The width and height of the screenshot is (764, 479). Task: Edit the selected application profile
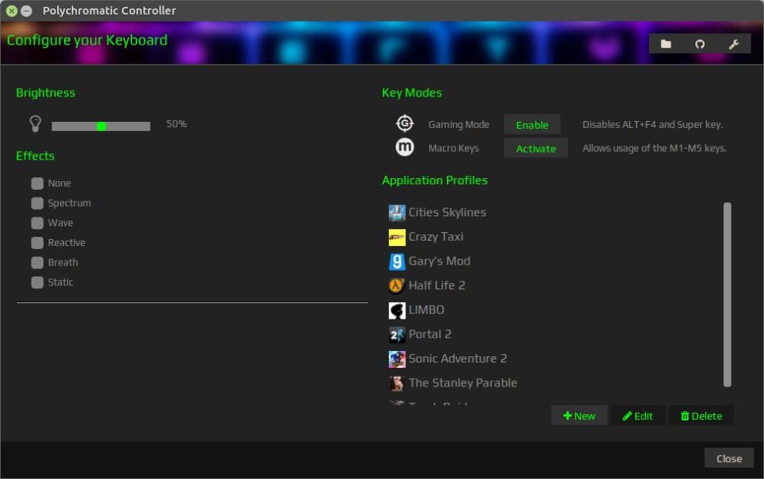click(638, 416)
